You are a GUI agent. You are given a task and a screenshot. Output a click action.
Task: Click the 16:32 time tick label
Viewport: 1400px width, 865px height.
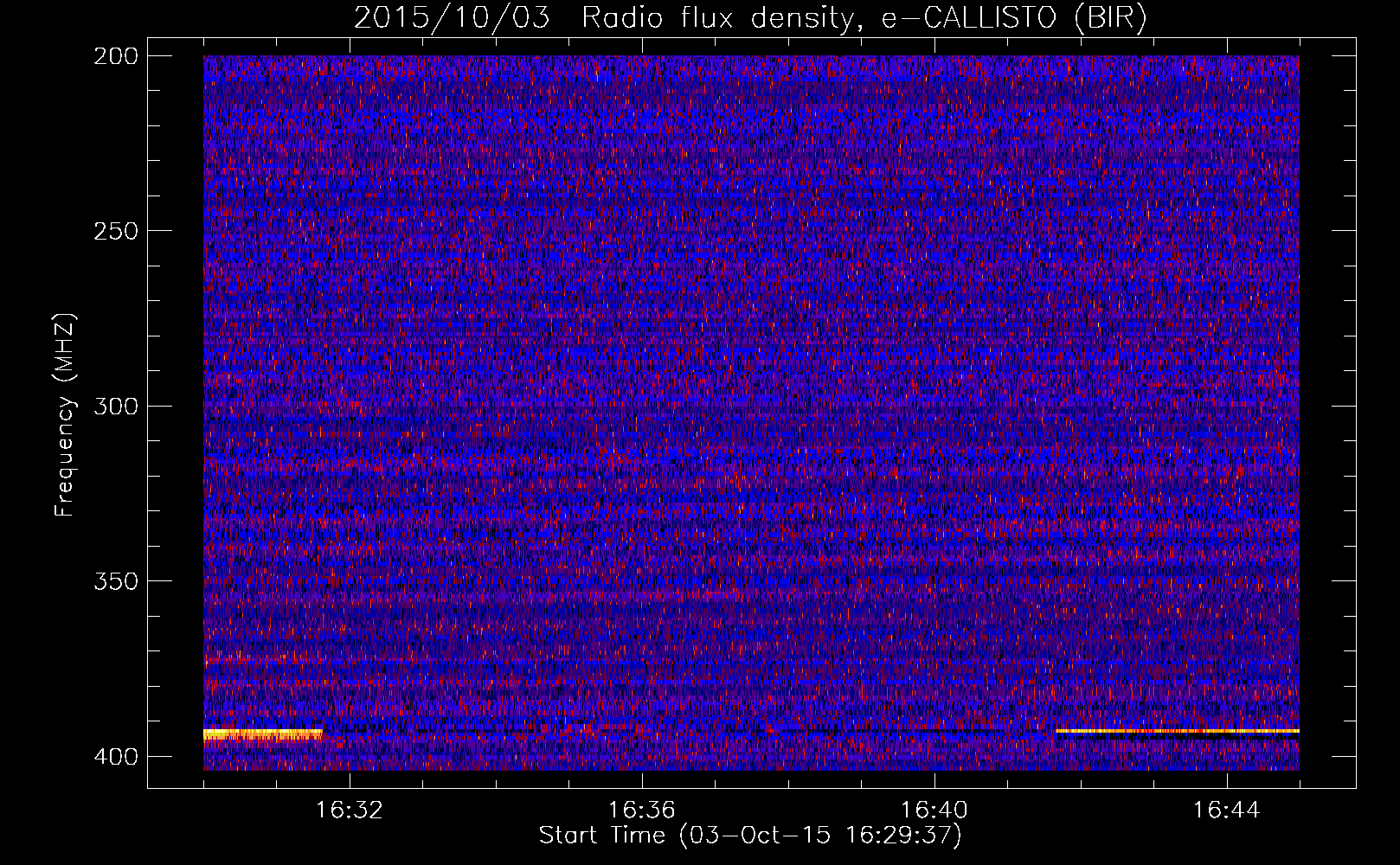point(349,811)
